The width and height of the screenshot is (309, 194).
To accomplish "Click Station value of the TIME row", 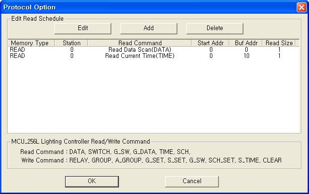I will [72, 56].
